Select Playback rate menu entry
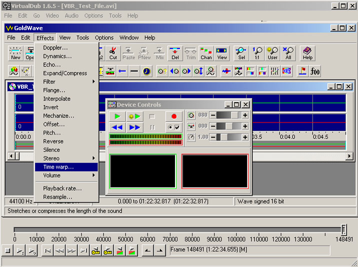The image size is (358, 267). click(66, 188)
